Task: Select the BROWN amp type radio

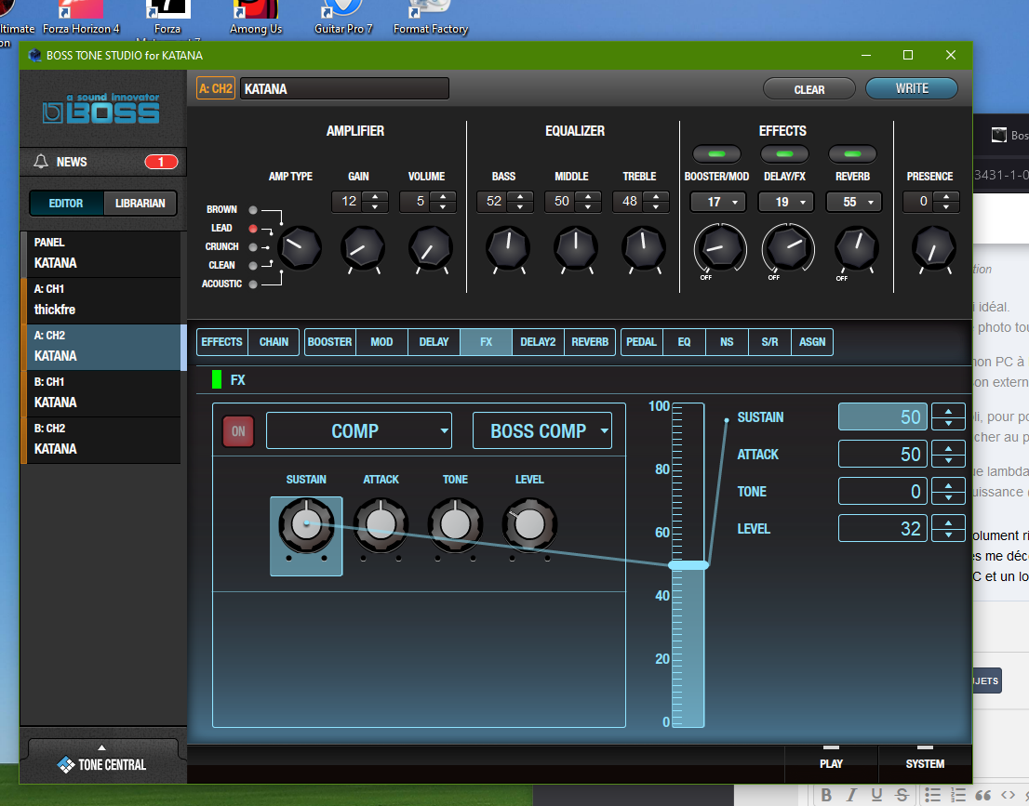Action: (x=253, y=210)
